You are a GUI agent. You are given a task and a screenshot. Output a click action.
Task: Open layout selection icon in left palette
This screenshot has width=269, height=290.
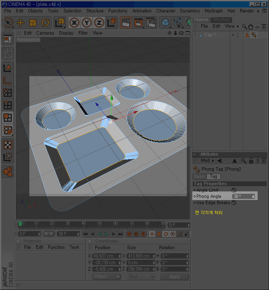coord(8,39)
